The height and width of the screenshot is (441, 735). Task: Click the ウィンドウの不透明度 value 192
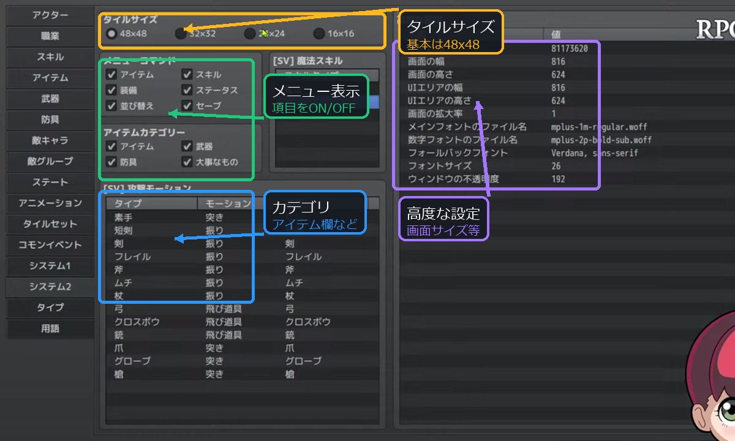[558, 179]
